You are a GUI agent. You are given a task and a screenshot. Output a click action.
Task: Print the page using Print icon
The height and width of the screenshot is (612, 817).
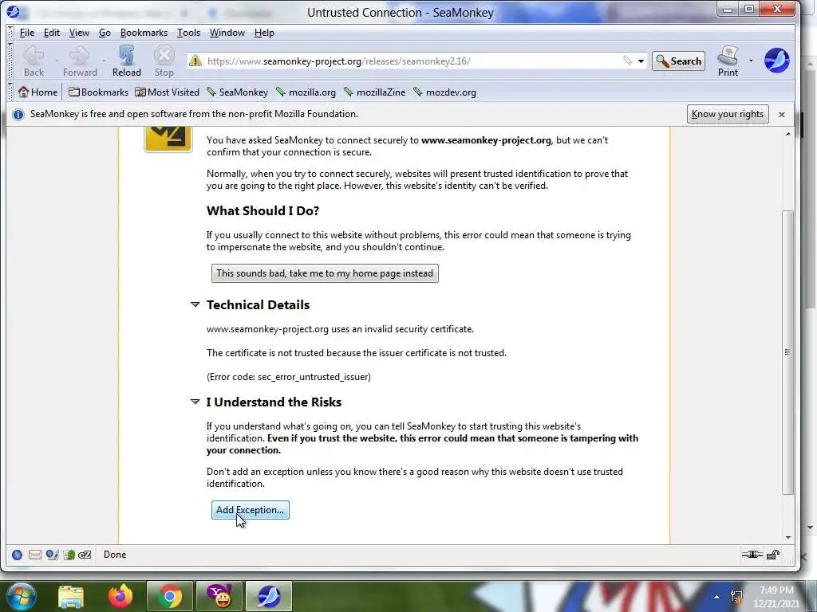click(x=728, y=61)
